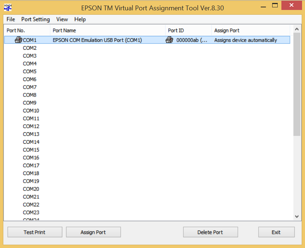The height and width of the screenshot is (248, 305).
Task: Click the Assign Port column header
Action: pyautogui.click(x=251, y=31)
